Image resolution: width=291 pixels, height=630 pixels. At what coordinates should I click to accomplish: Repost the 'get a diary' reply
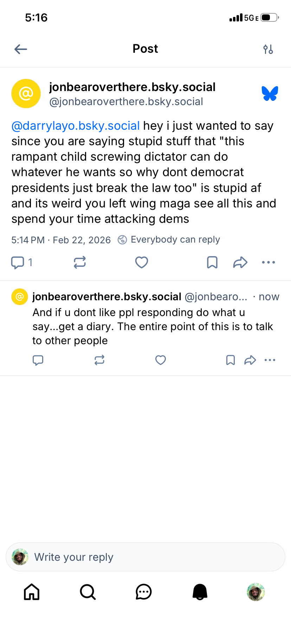pos(99,360)
